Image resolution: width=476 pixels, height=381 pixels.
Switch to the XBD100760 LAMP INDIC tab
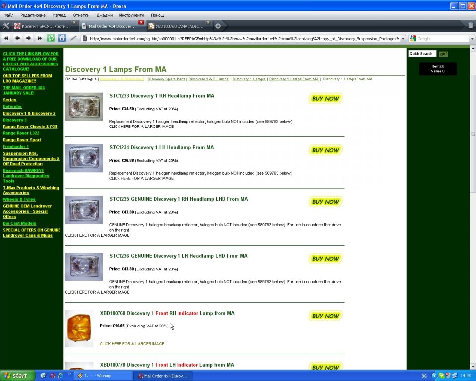coord(179,26)
